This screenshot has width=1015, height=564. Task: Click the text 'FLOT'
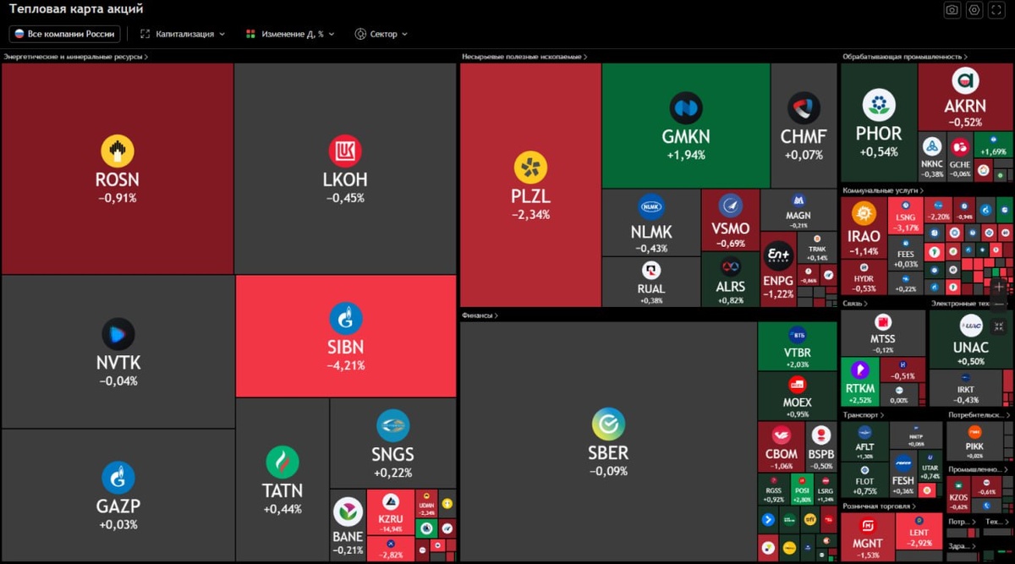[864, 482]
